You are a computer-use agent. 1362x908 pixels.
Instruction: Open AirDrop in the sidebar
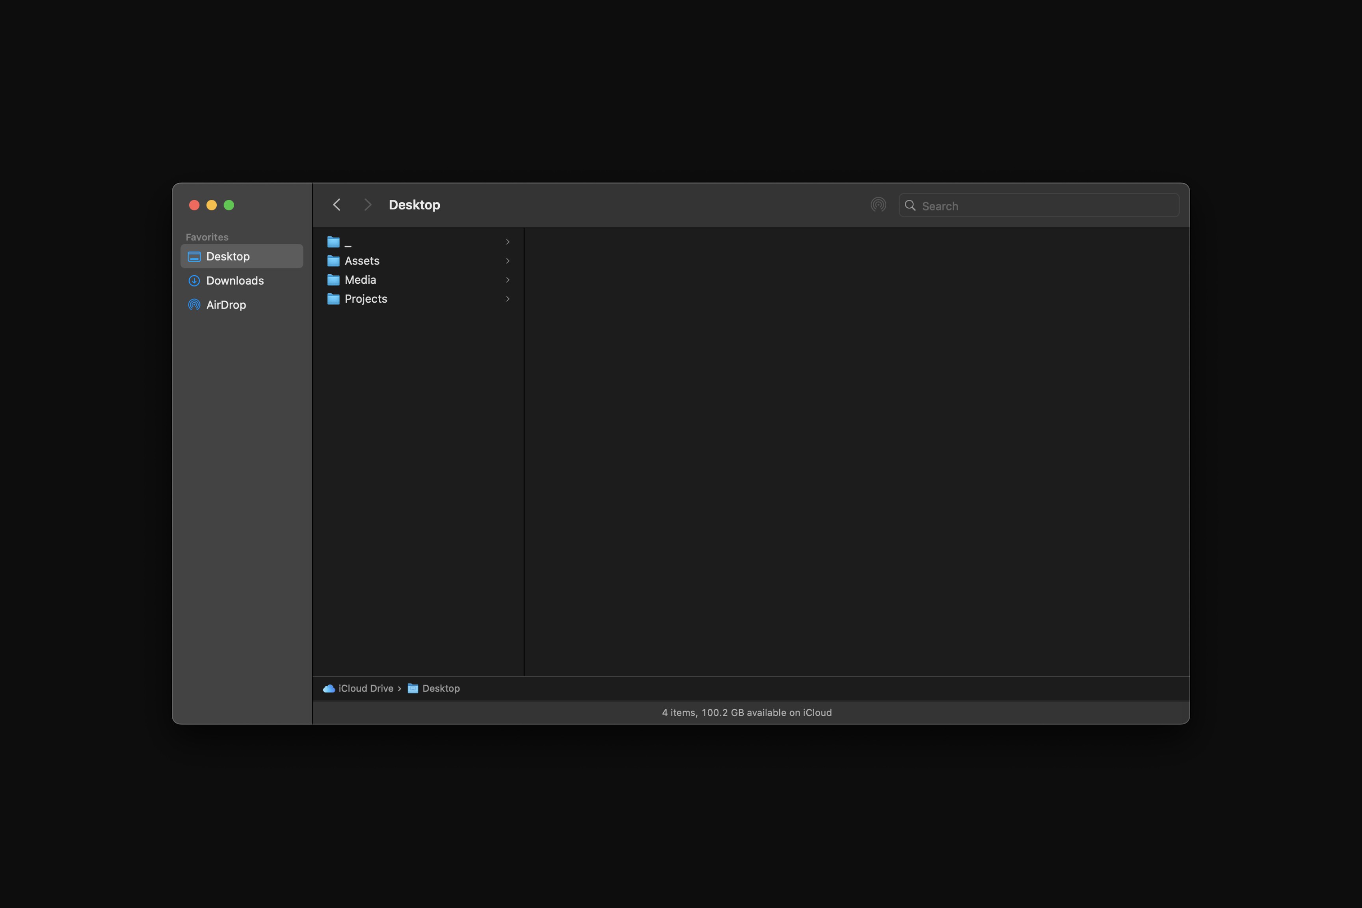226,305
